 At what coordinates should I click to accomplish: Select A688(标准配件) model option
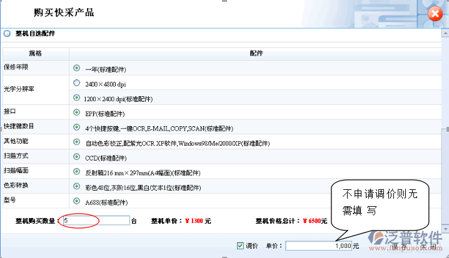pyautogui.click(x=77, y=201)
